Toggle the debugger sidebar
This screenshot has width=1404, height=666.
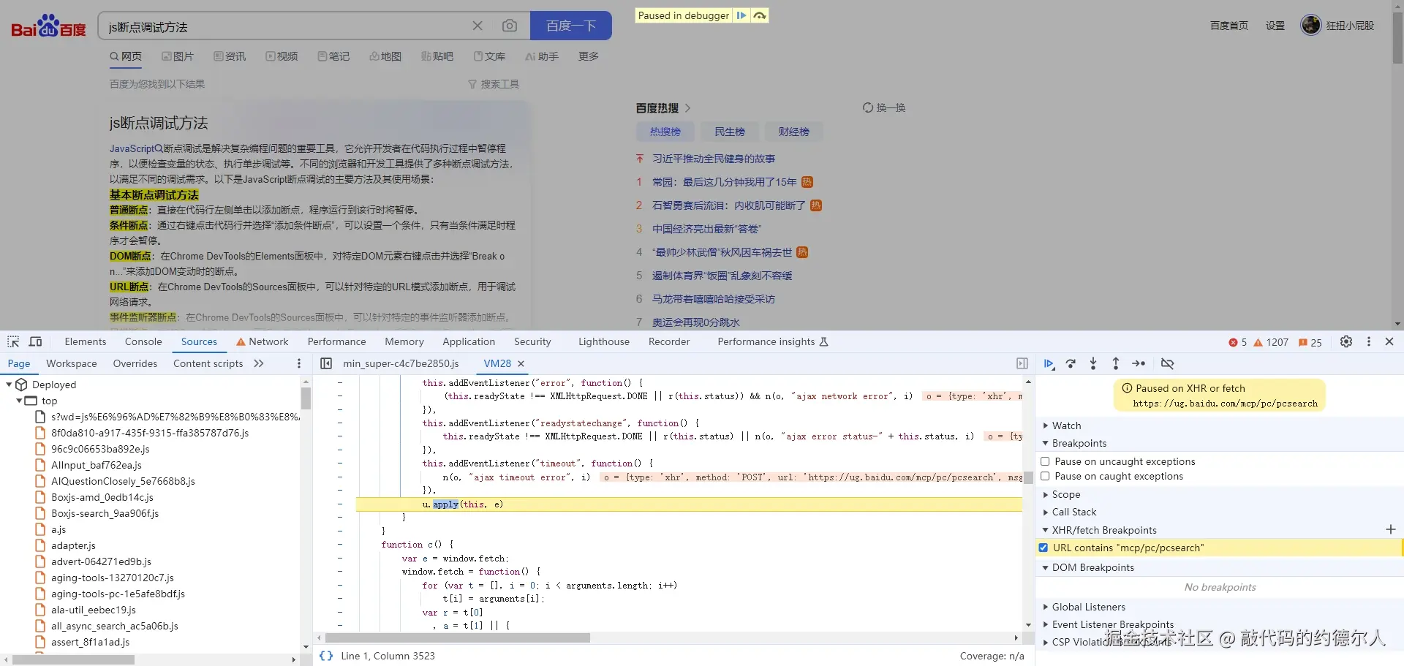(x=1022, y=363)
